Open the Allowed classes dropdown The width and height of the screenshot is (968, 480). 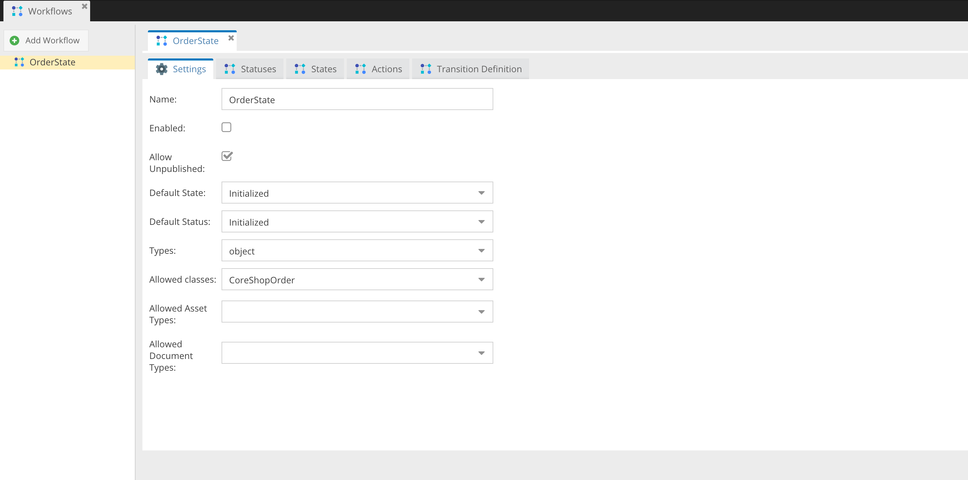click(481, 280)
